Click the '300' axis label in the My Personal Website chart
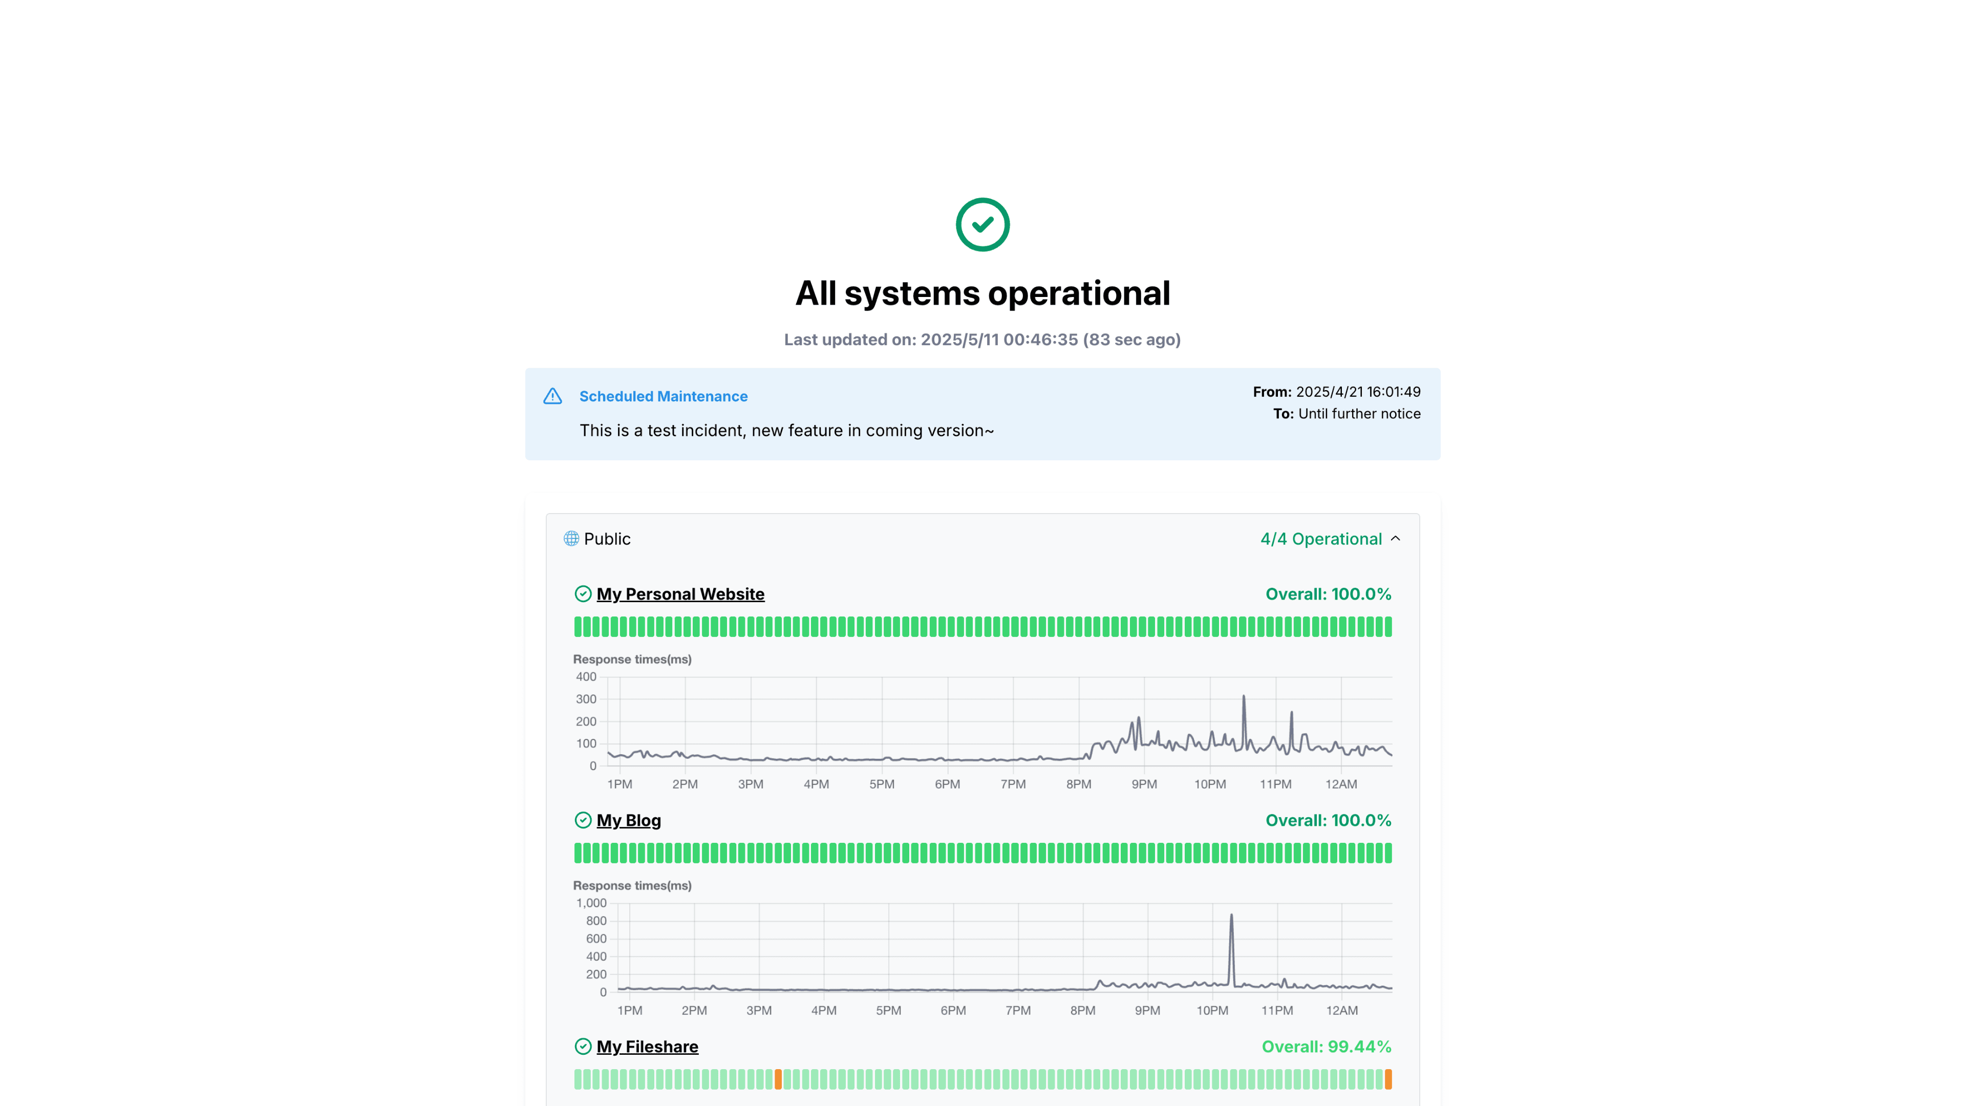 pos(586,699)
